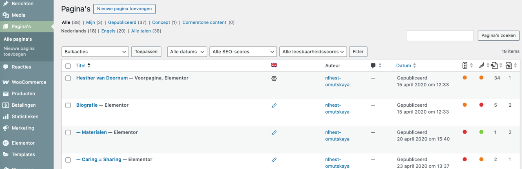The height and width of the screenshot is (169, 522).
Task: Open the Elementor menu item
Action: (23, 143)
